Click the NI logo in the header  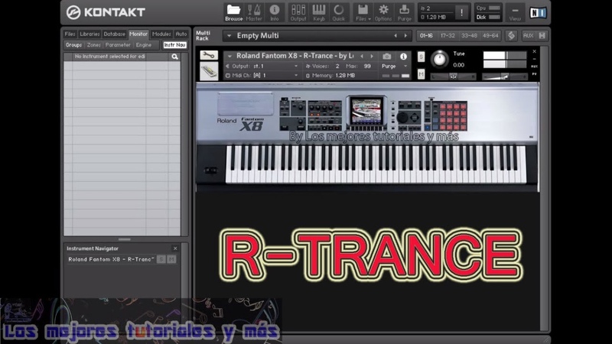point(538,13)
